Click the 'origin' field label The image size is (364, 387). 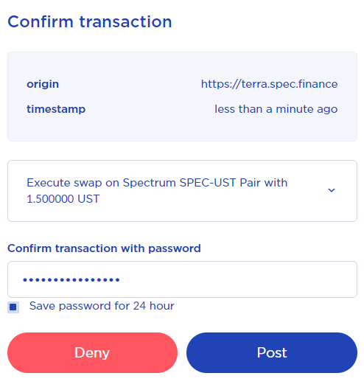pyautogui.click(x=43, y=85)
